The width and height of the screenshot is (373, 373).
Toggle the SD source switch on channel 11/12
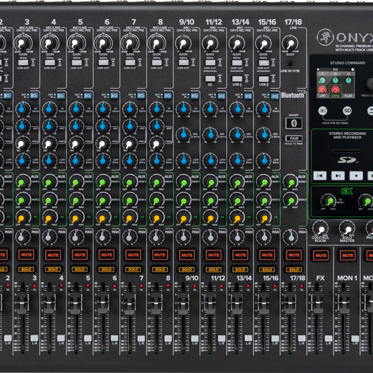[x=210, y=78]
